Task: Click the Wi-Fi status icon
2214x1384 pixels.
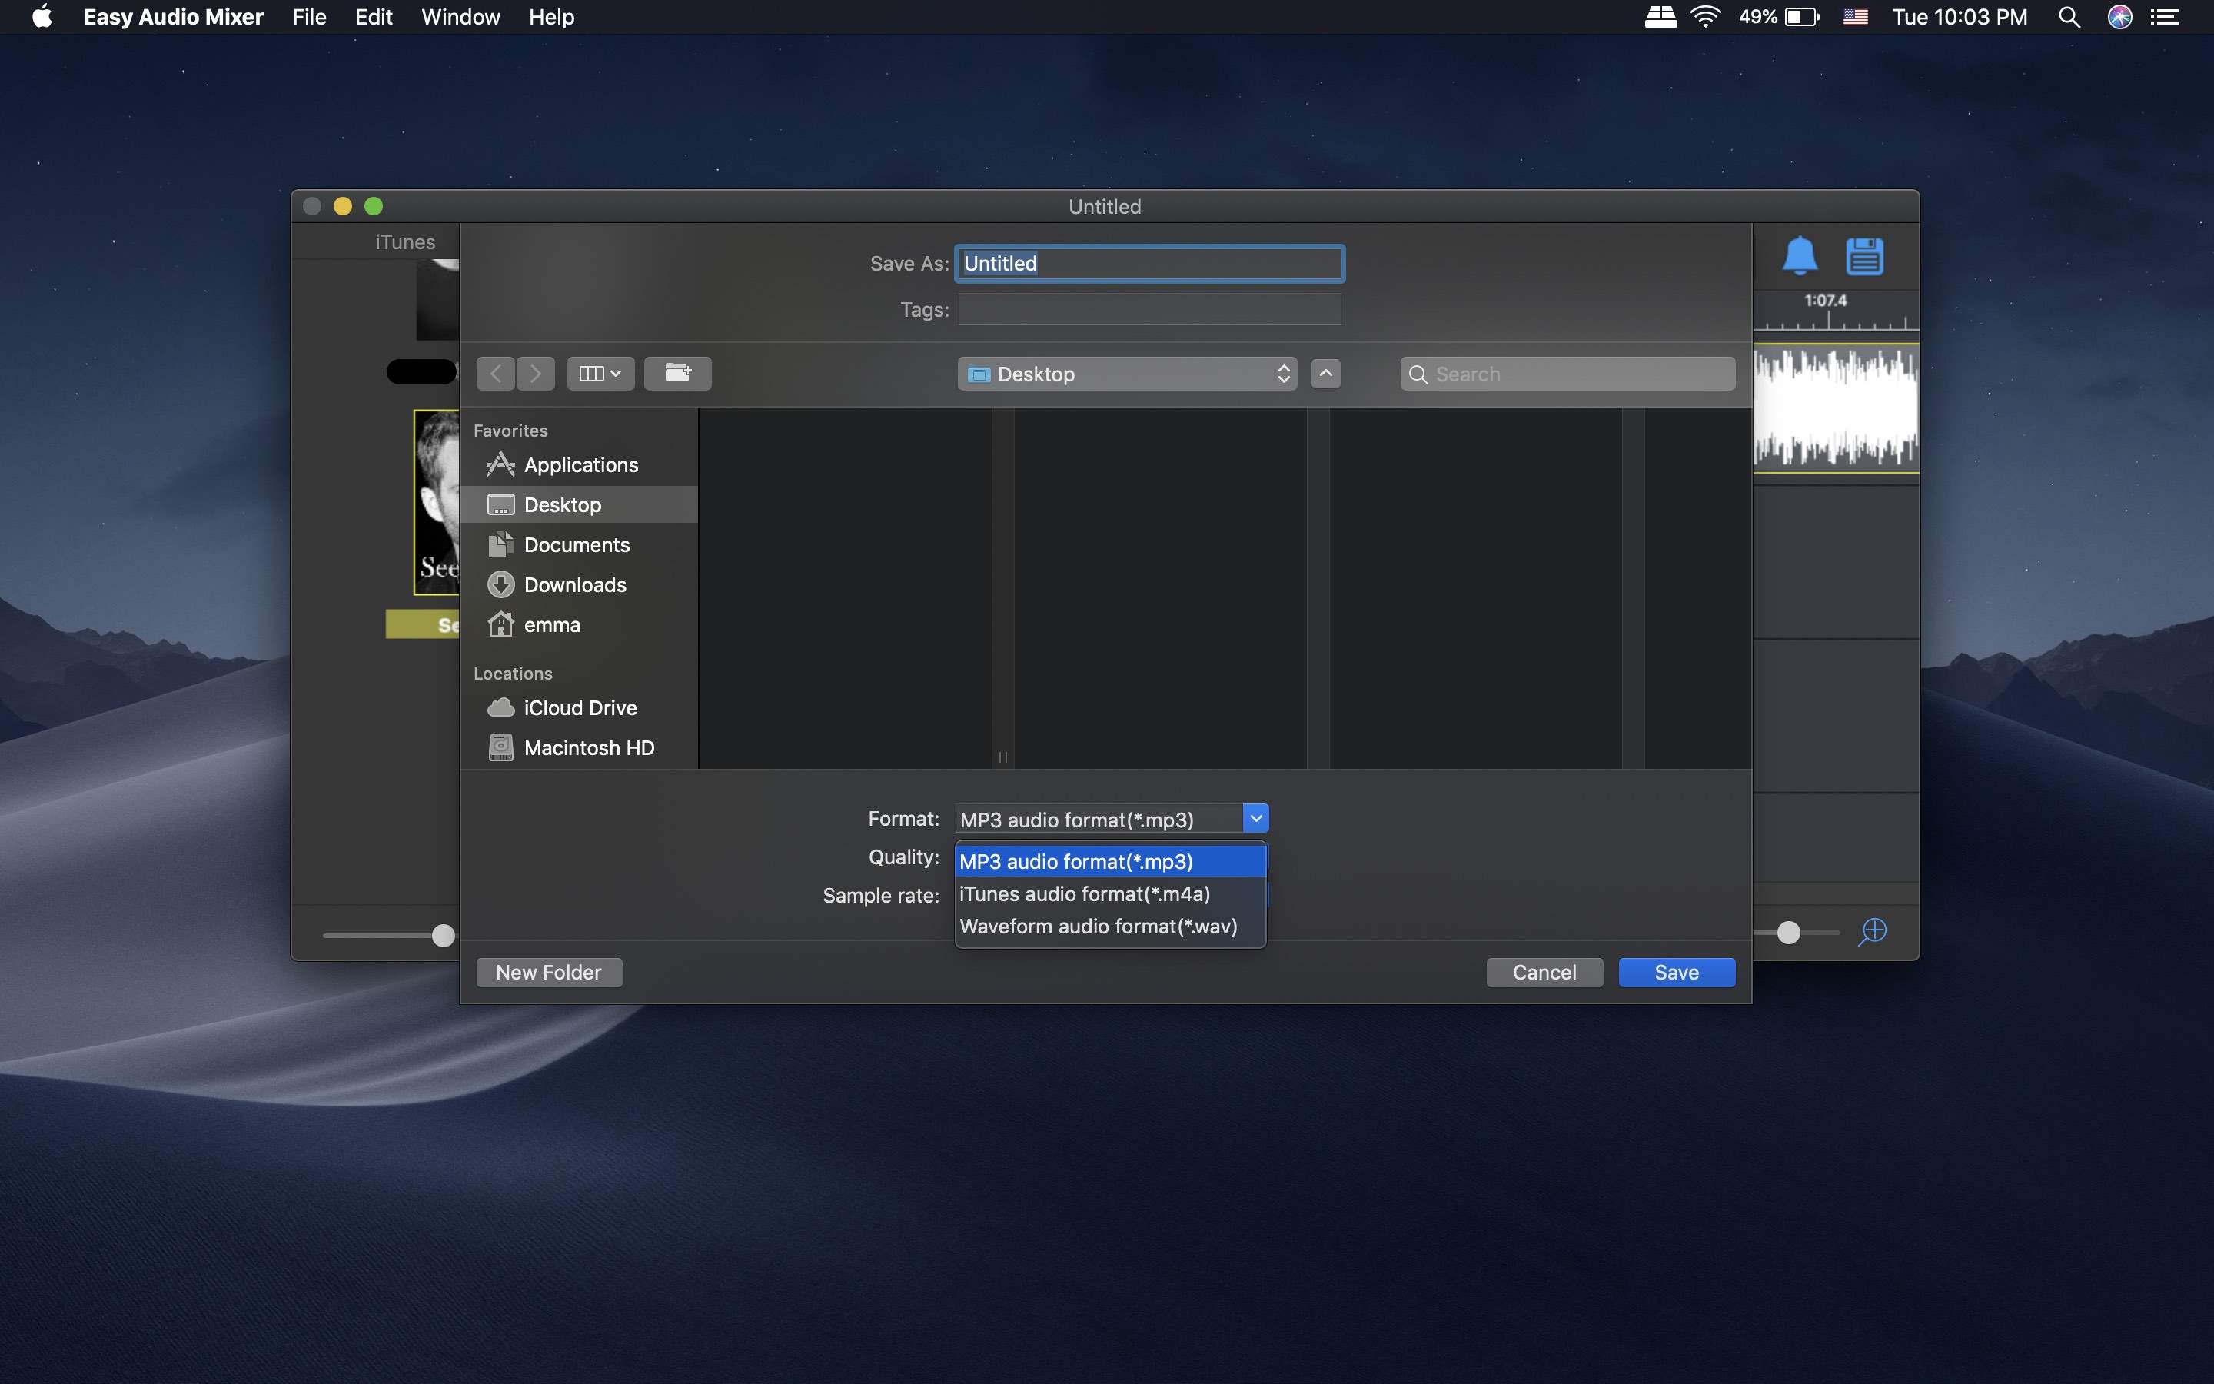Action: [x=1705, y=16]
